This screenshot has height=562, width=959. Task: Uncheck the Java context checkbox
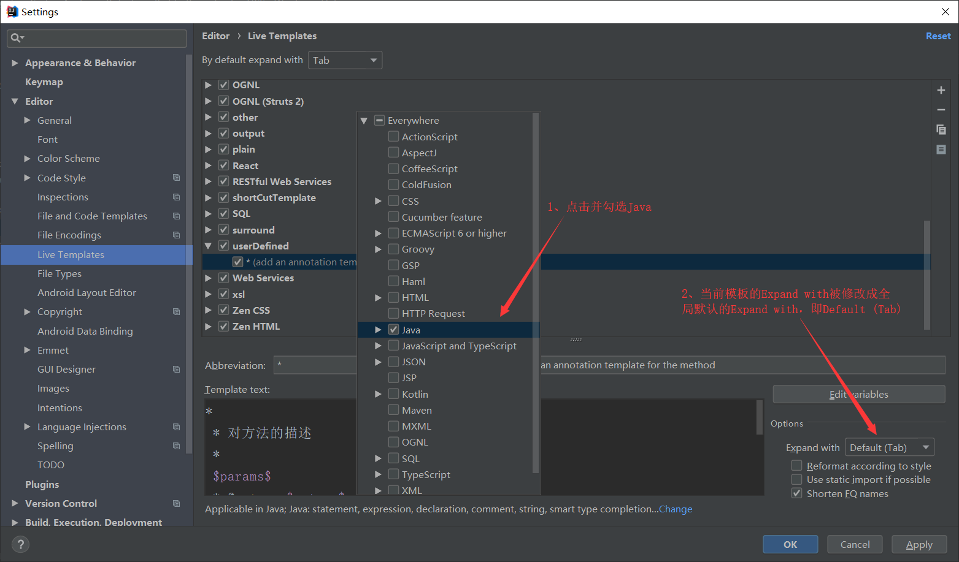[x=393, y=329]
